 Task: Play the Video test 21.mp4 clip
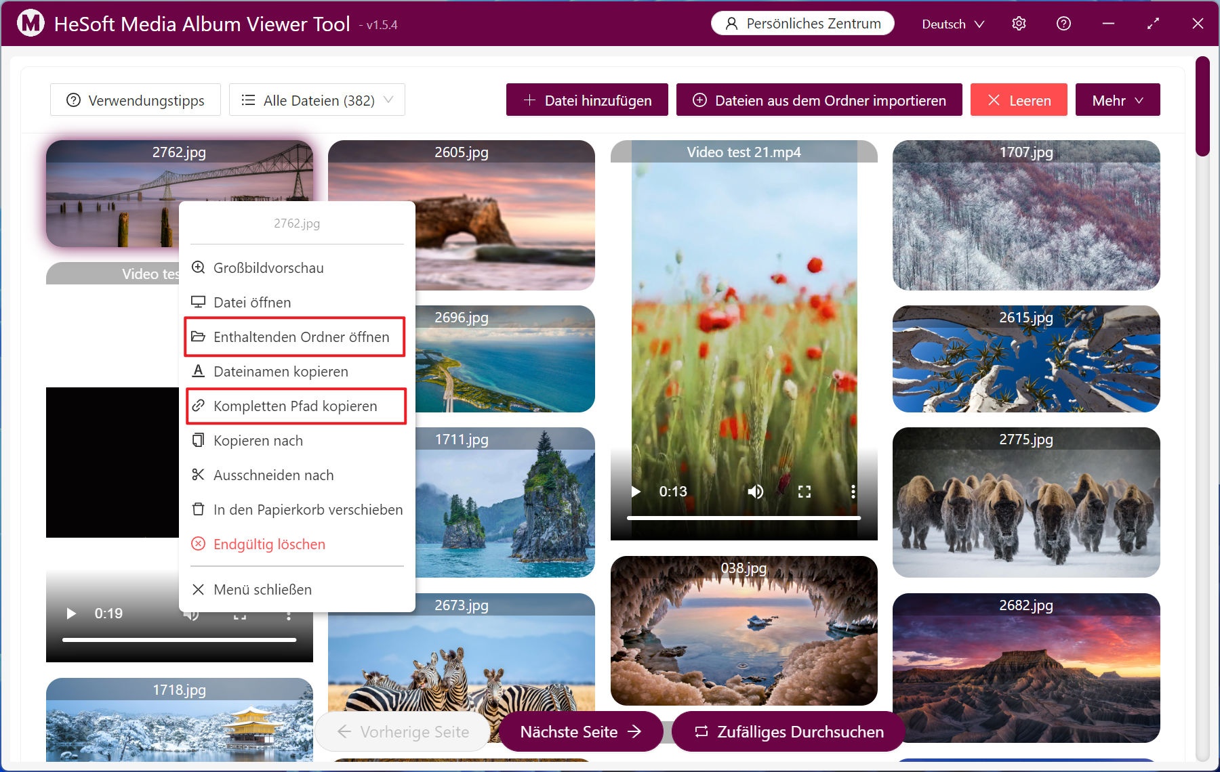click(636, 492)
